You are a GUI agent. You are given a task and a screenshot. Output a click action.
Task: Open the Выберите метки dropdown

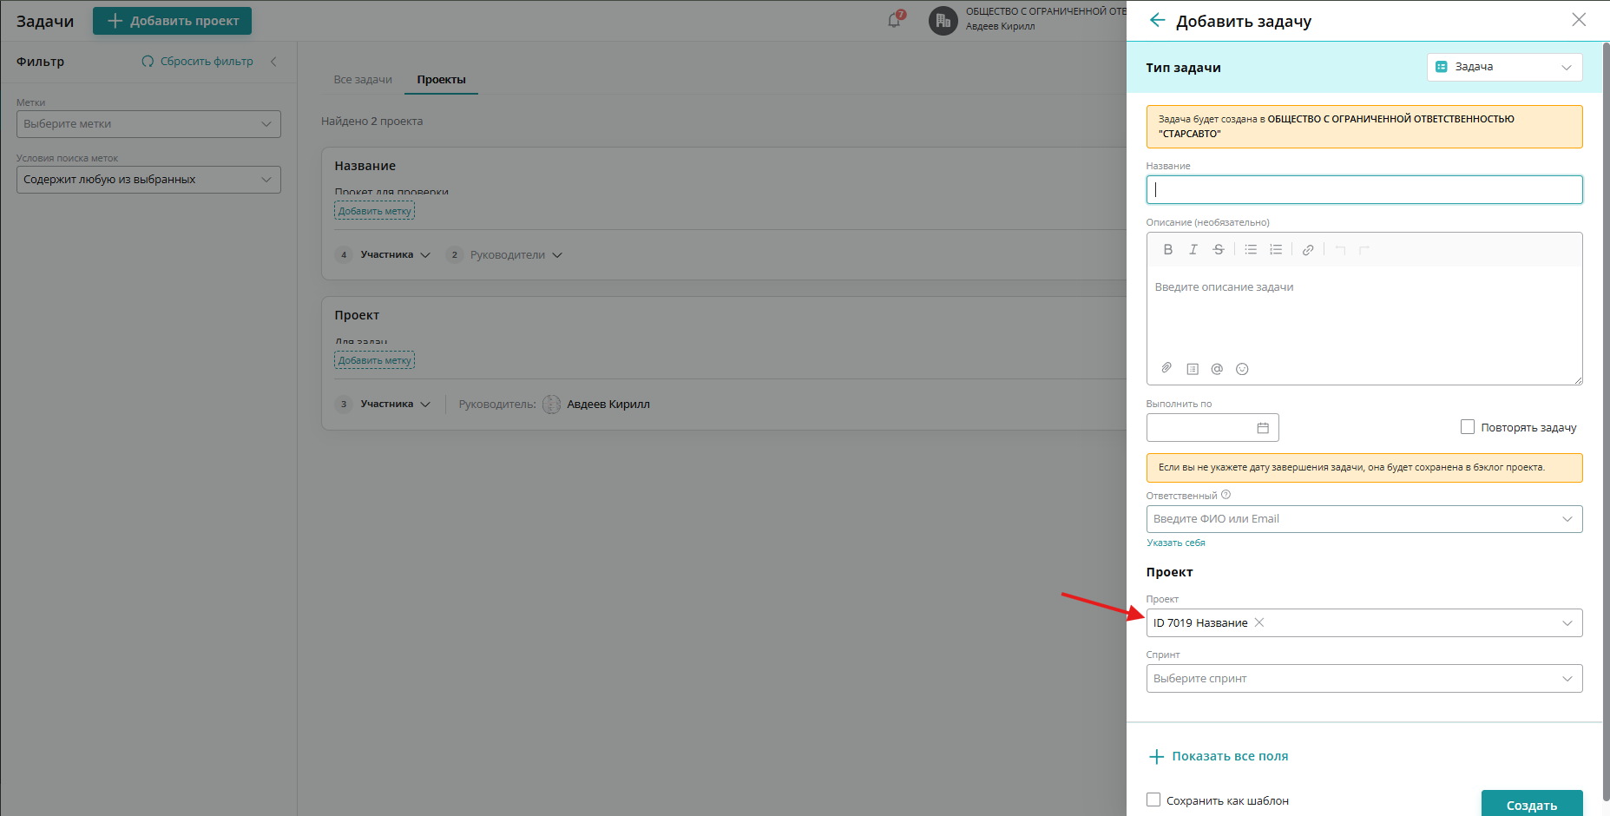[148, 124]
